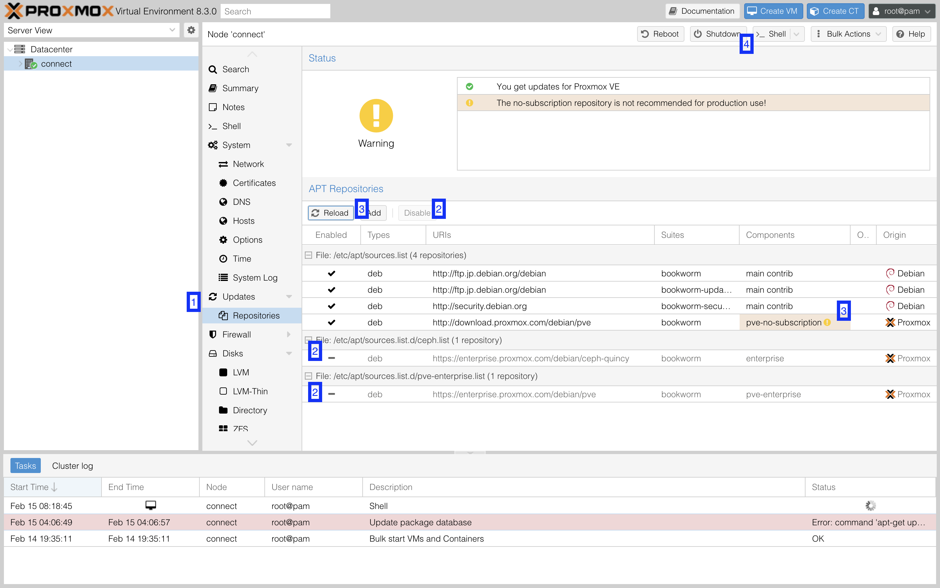
Task: Select the security.debian.org repository row
Action: [619, 306]
